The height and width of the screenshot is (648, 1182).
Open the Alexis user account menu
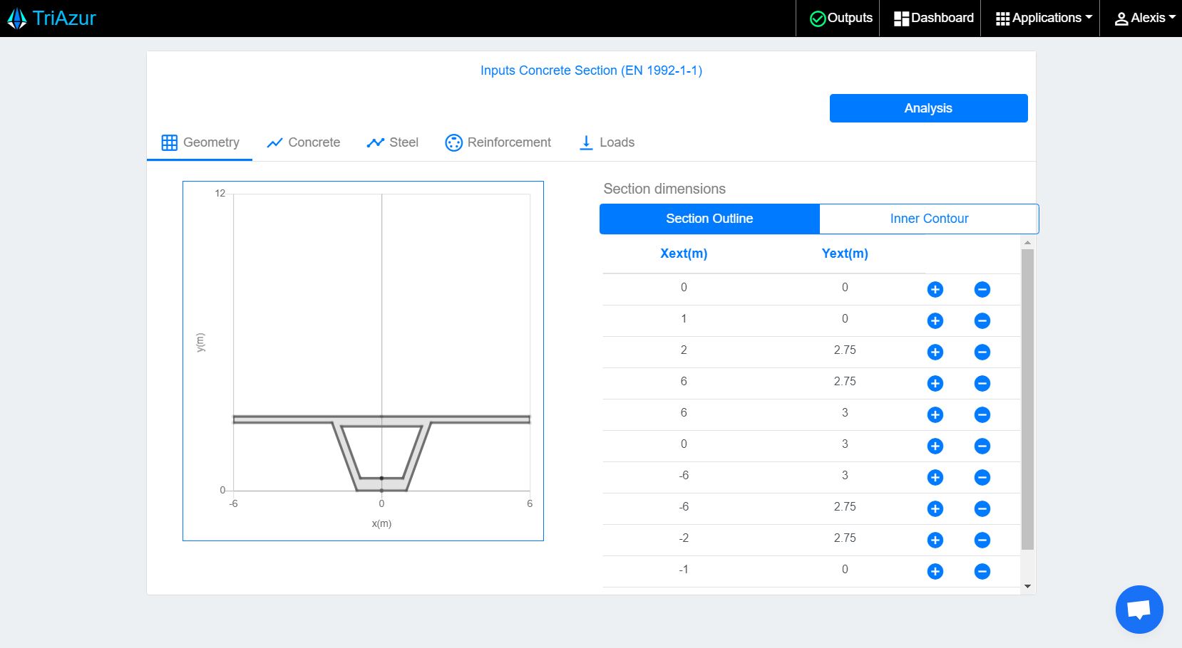(1144, 19)
